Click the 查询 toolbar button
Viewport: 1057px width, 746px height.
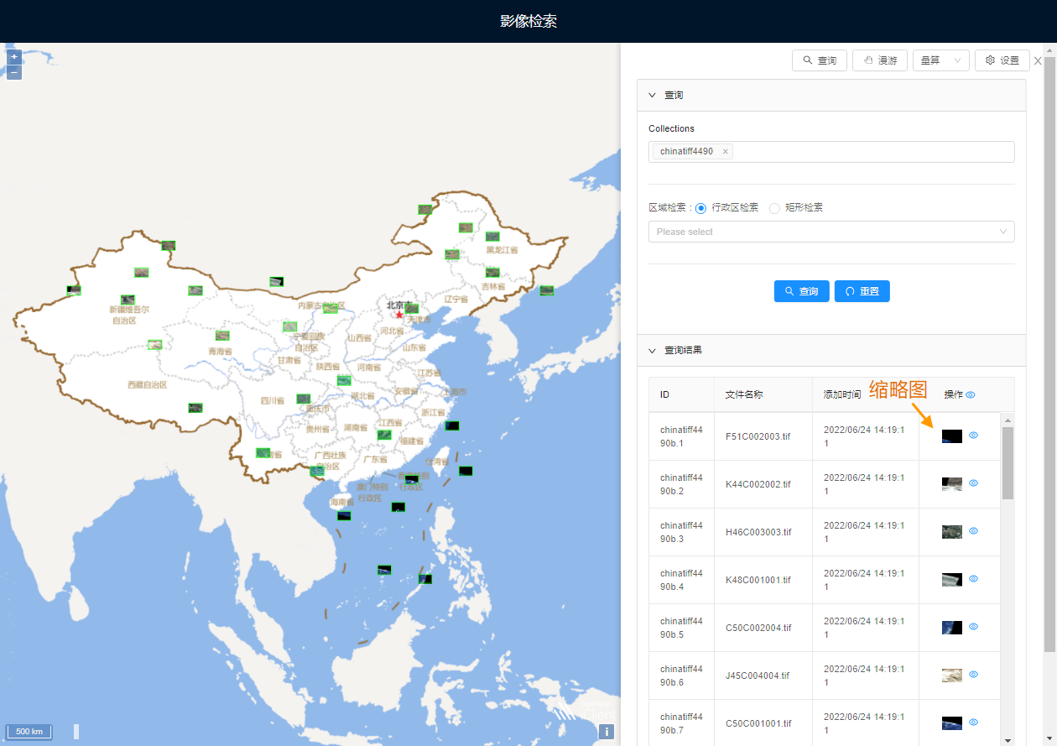[x=820, y=60]
